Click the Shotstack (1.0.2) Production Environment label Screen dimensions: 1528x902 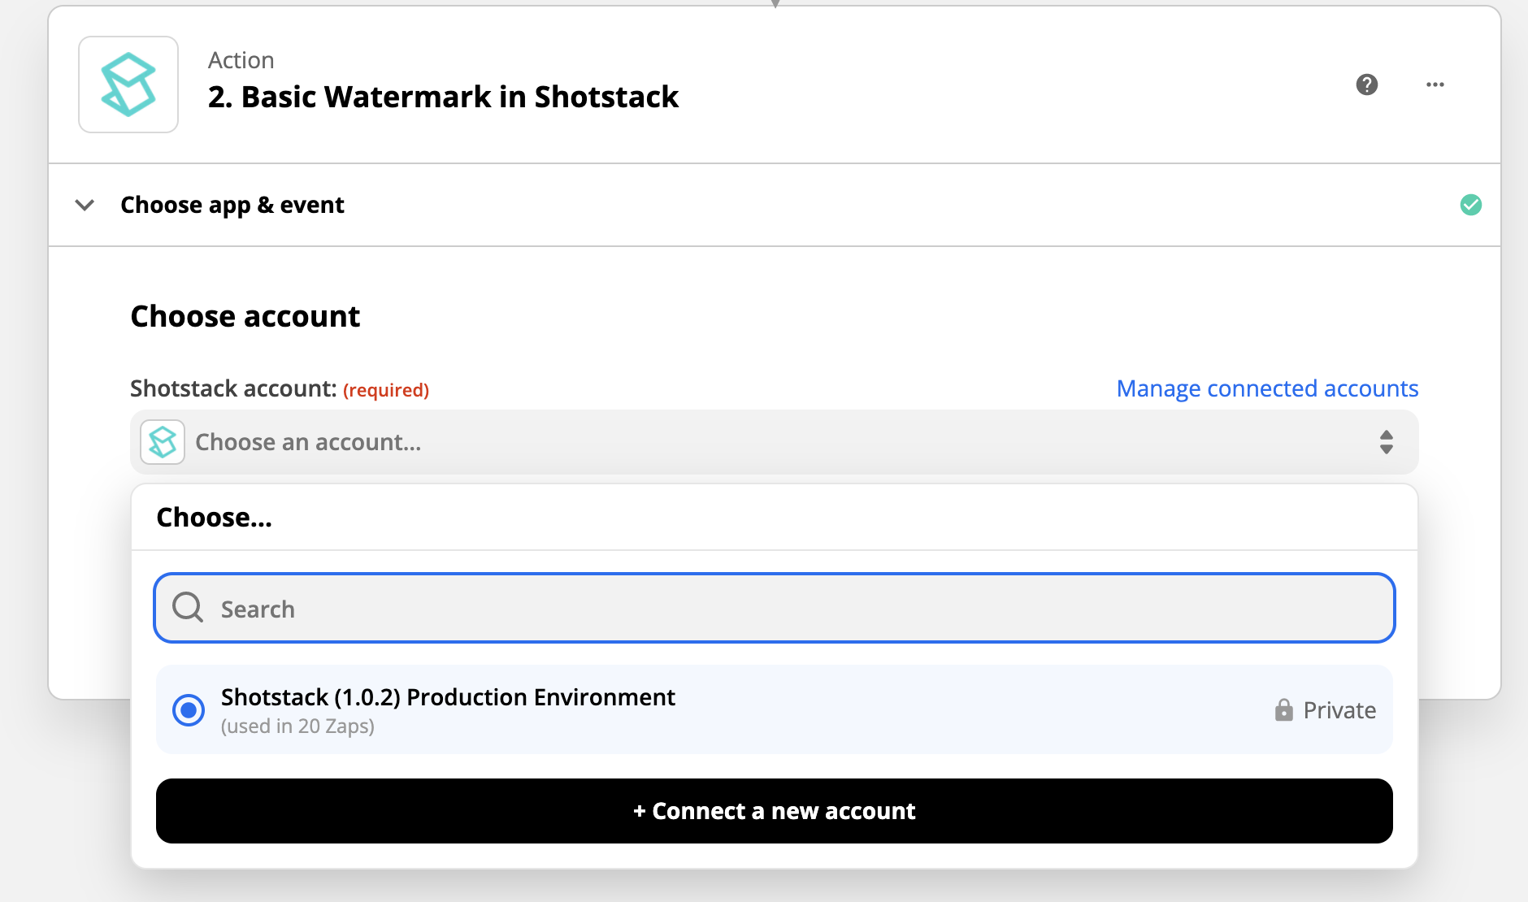[448, 697]
